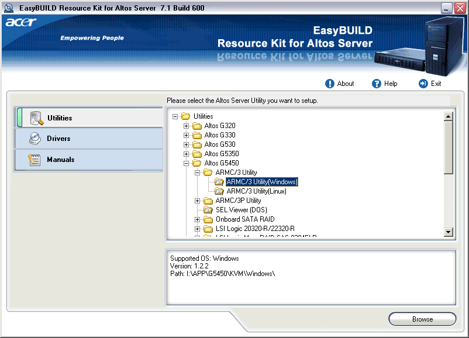Collapse the Altos G5450 tree node
The width and height of the screenshot is (469, 338).
[x=187, y=163]
